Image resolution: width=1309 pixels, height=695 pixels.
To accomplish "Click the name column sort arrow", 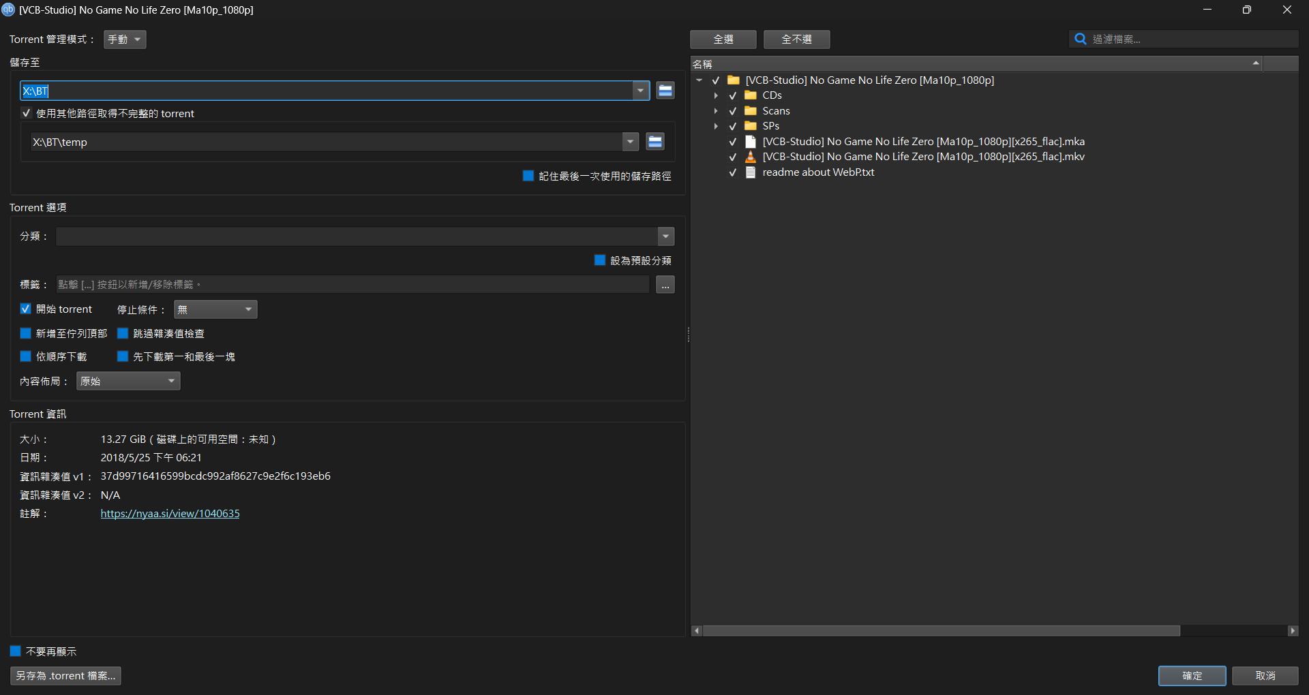I will click(1256, 63).
